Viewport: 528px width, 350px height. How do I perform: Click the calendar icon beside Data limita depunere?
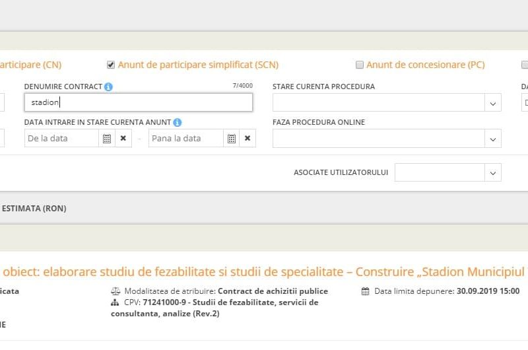point(366,291)
